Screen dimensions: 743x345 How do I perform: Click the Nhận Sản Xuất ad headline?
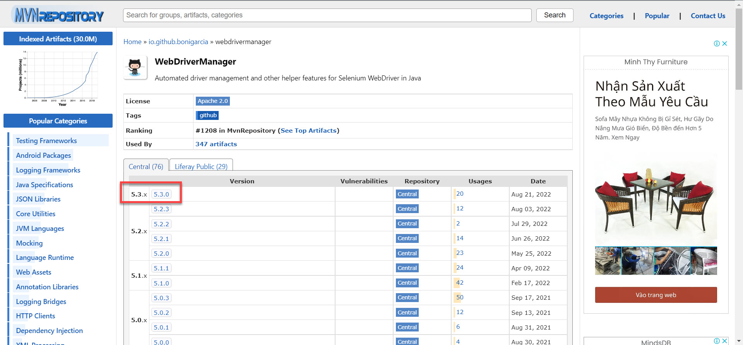(652, 94)
